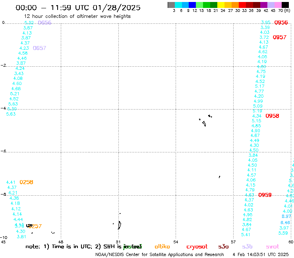Click the altika satellite legend label

[x=162, y=246]
